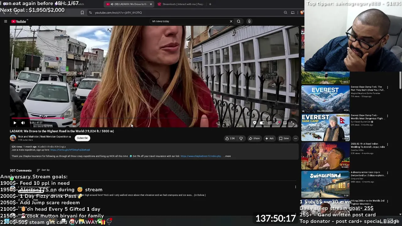Open 'A Royal Indian Wedding To Attend' title
The width and height of the screenshot is (402, 226).
(367, 145)
